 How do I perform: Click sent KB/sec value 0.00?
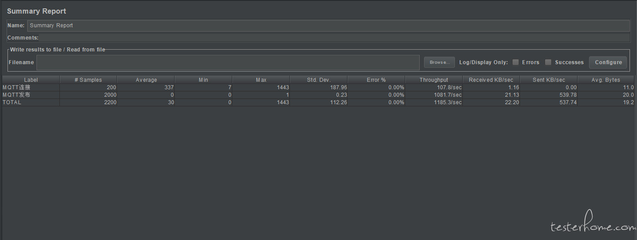(x=571, y=87)
